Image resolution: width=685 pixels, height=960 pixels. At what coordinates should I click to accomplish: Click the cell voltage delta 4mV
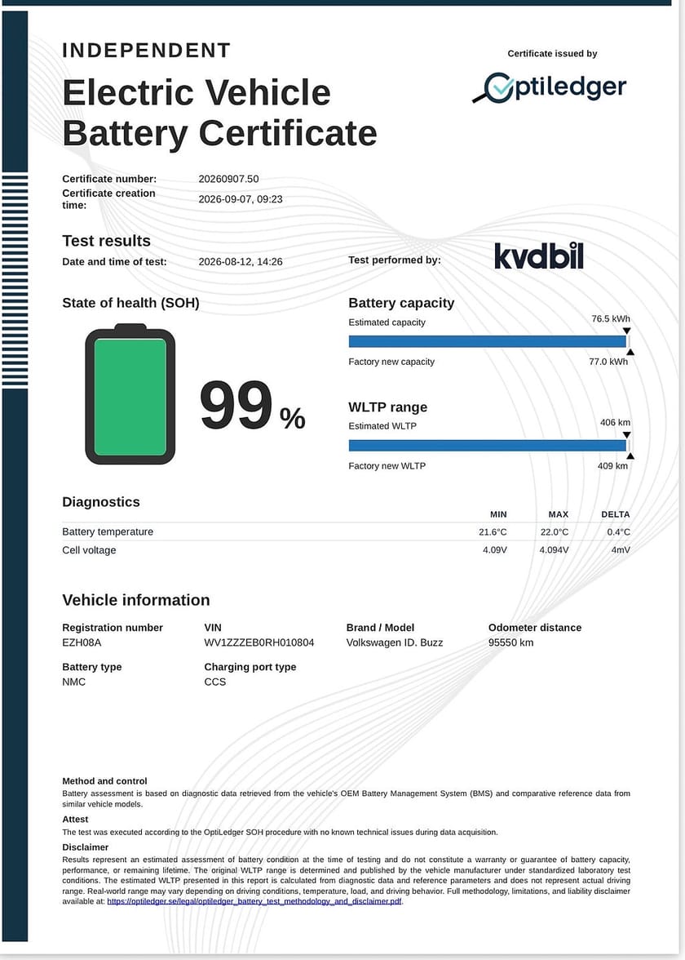[x=621, y=550]
